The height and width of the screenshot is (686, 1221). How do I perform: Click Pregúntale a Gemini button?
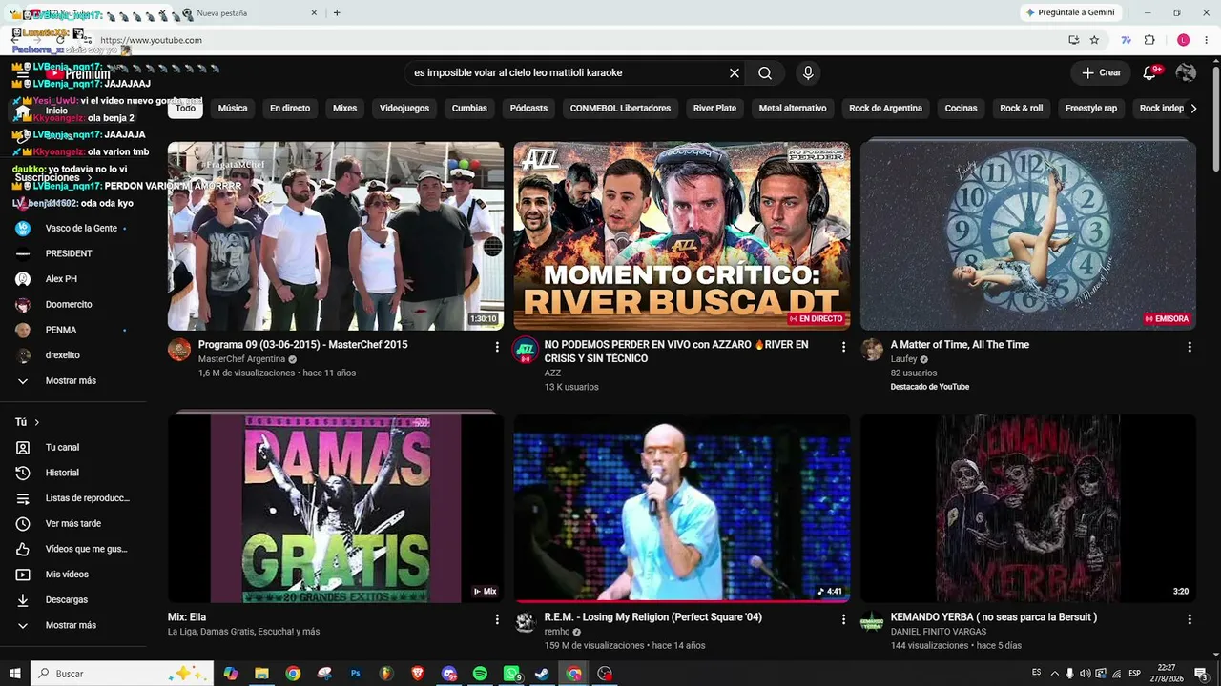(x=1070, y=13)
